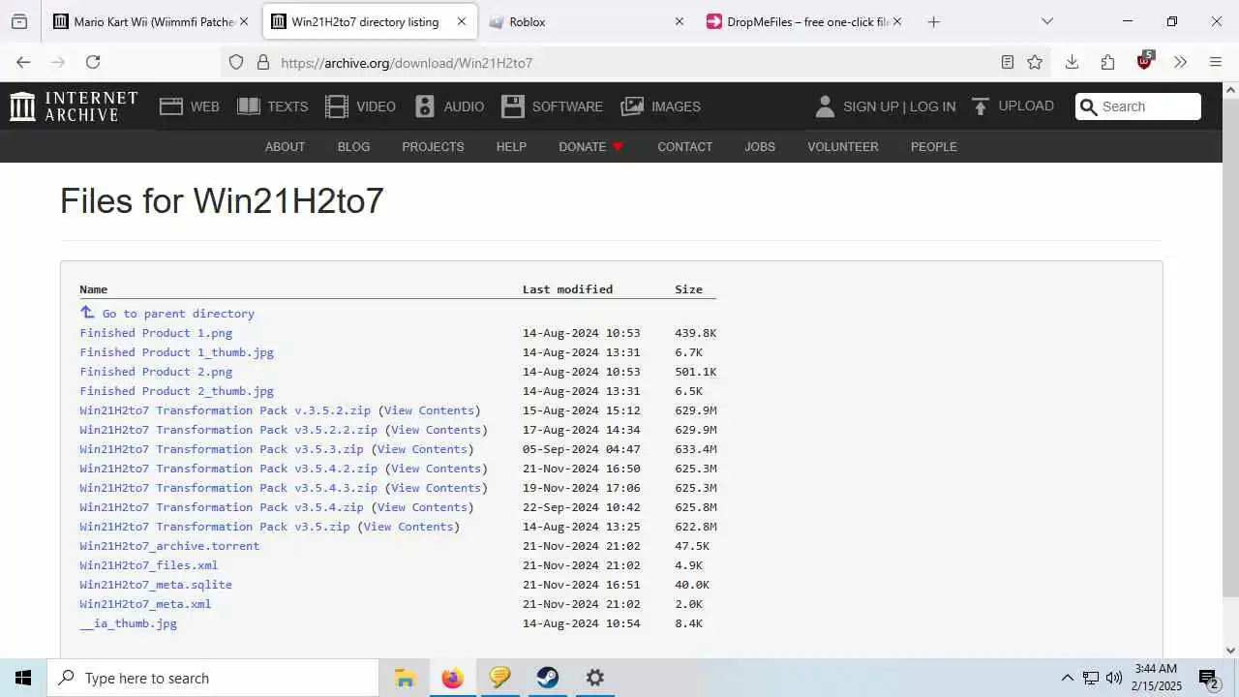
Task: Toggle reader view icon in address bar
Action: (x=1008, y=62)
